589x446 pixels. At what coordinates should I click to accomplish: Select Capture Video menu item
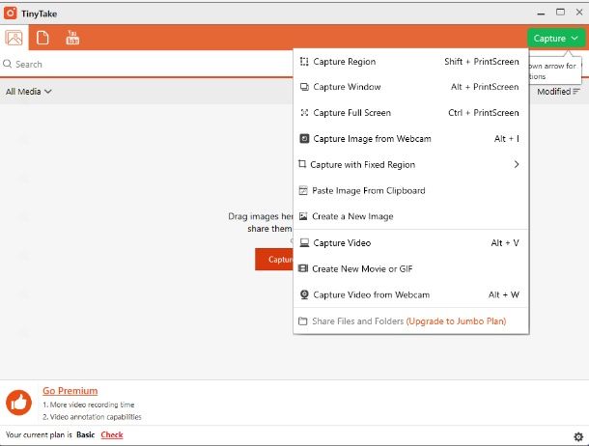click(411, 243)
